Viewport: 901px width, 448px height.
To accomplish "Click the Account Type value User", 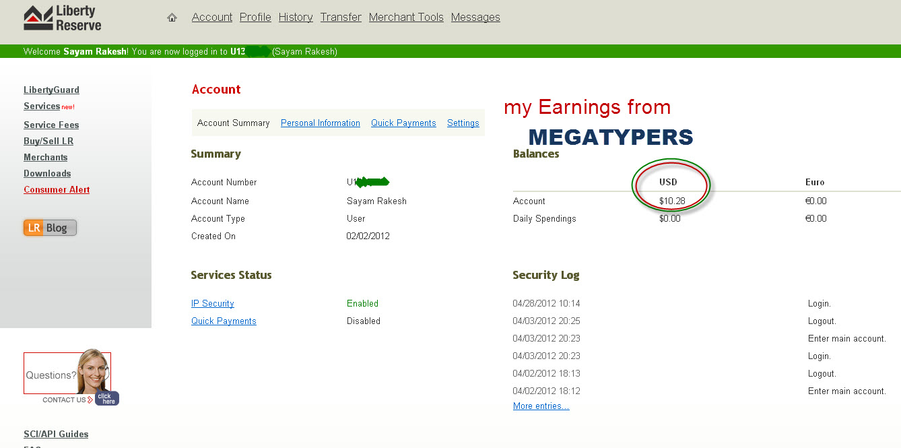I will 356,218.
